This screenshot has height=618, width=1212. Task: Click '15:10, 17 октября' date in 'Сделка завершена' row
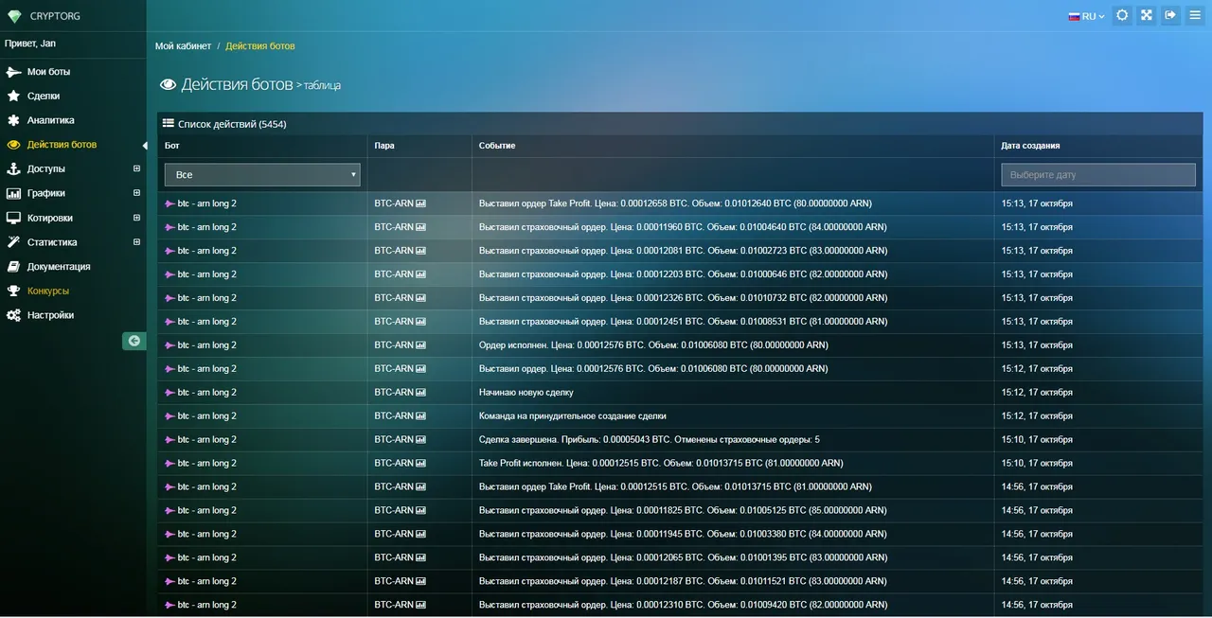pyautogui.click(x=1037, y=439)
